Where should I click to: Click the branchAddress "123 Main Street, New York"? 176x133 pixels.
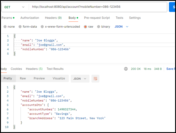coord(82,118)
